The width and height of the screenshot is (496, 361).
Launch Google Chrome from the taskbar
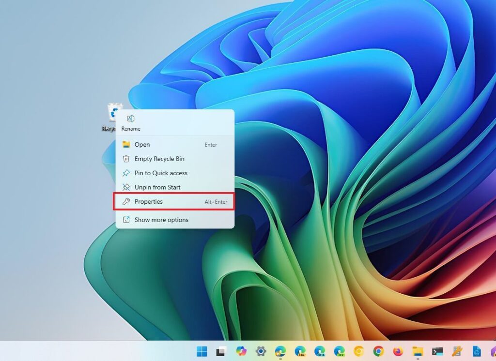point(378,351)
